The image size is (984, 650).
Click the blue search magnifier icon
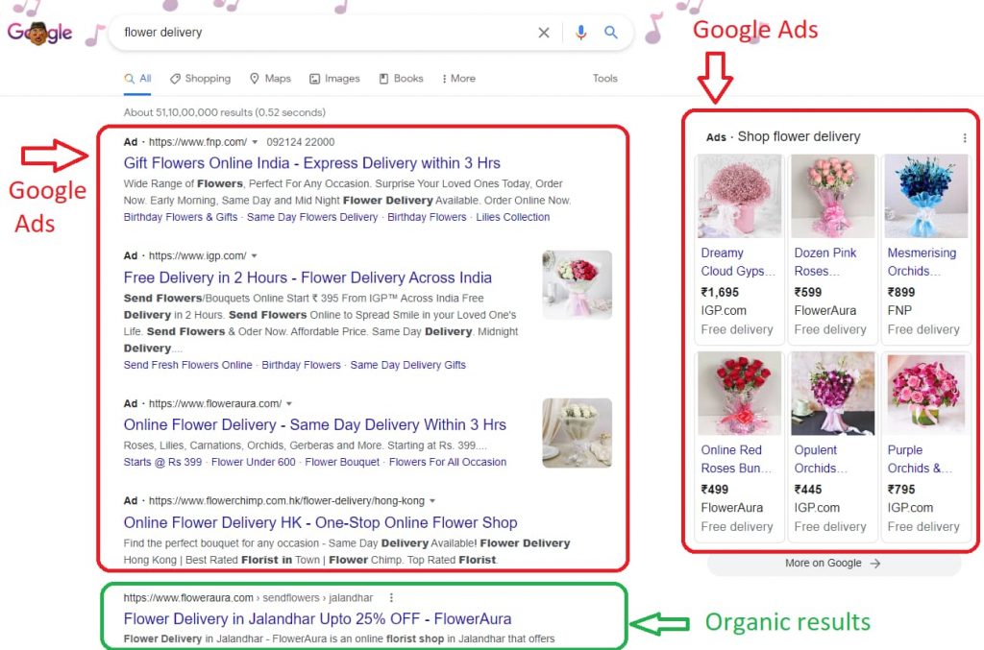coord(610,32)
